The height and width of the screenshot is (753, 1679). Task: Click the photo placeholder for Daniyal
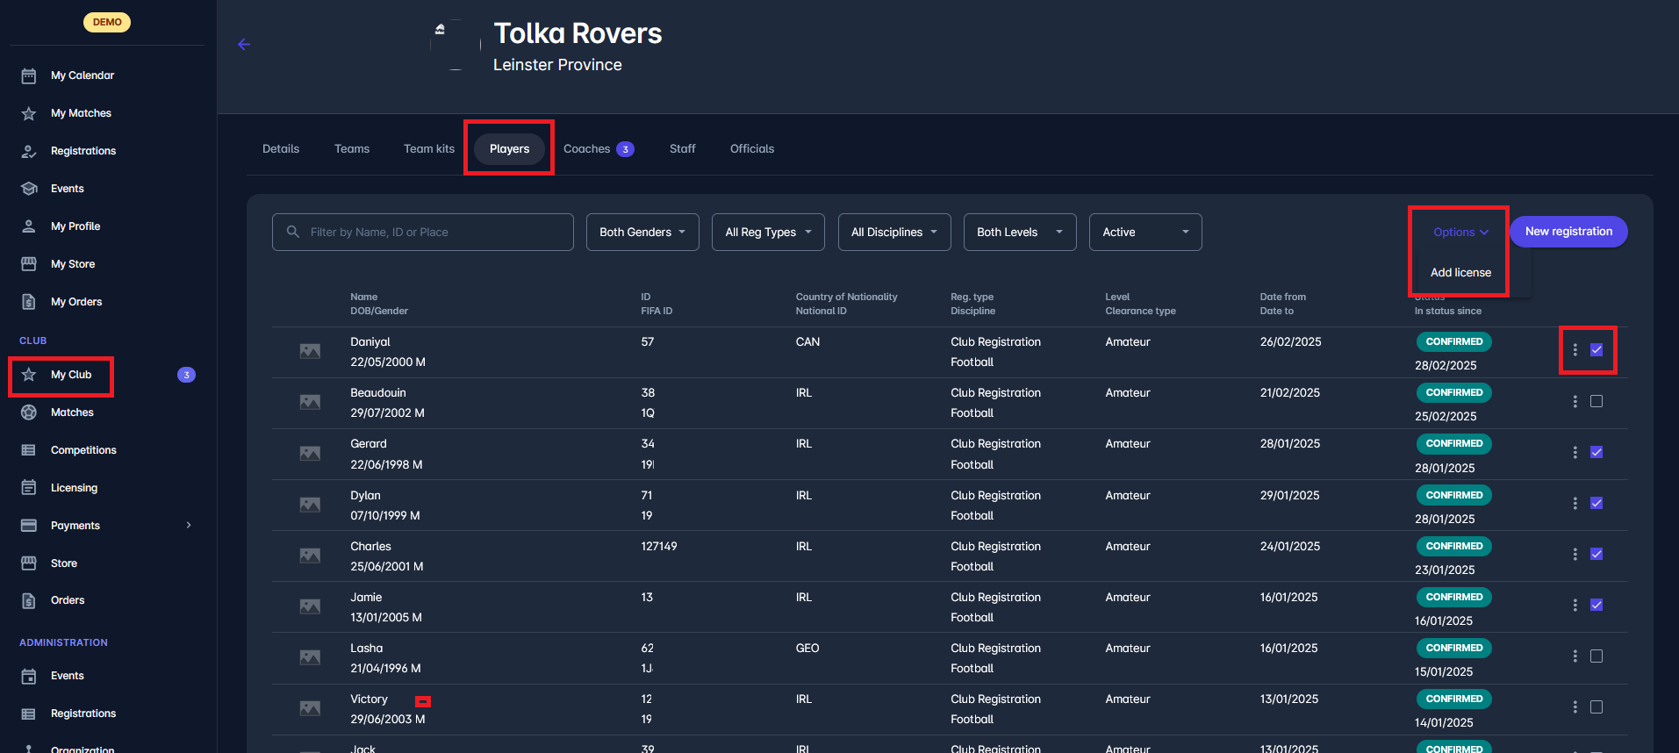click(x=310, y=351)
